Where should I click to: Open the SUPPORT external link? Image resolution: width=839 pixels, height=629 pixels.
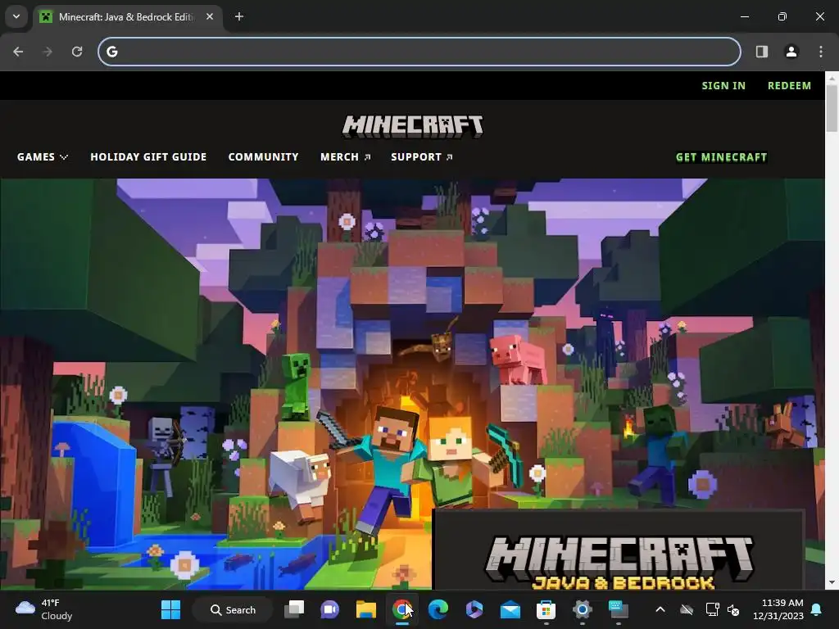pyautogui.click(x=422, y=156)
